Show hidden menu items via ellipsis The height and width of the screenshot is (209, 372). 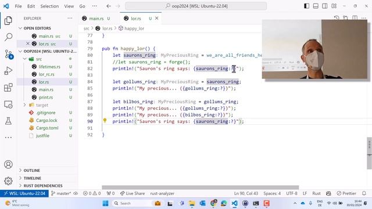(94, 6)
